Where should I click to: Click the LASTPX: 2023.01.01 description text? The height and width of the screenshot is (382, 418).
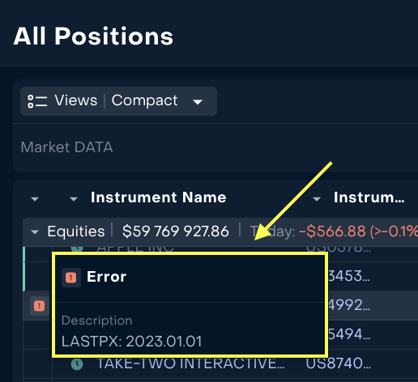coord(132,342)
